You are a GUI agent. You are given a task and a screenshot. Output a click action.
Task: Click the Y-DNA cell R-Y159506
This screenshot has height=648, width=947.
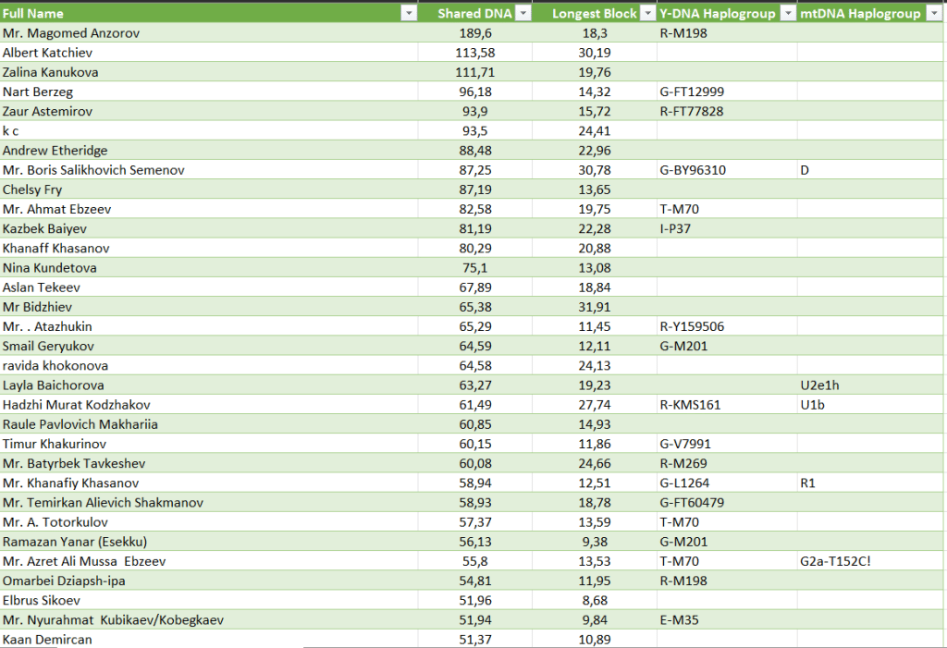[692, 326]
